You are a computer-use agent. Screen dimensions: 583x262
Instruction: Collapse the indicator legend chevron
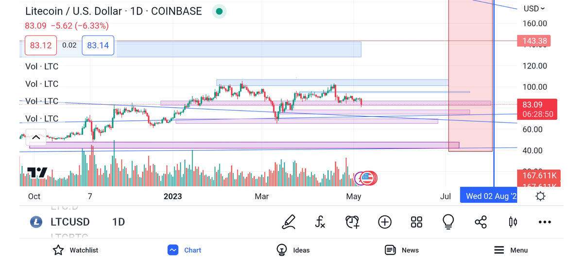click(x=36, y=137)
